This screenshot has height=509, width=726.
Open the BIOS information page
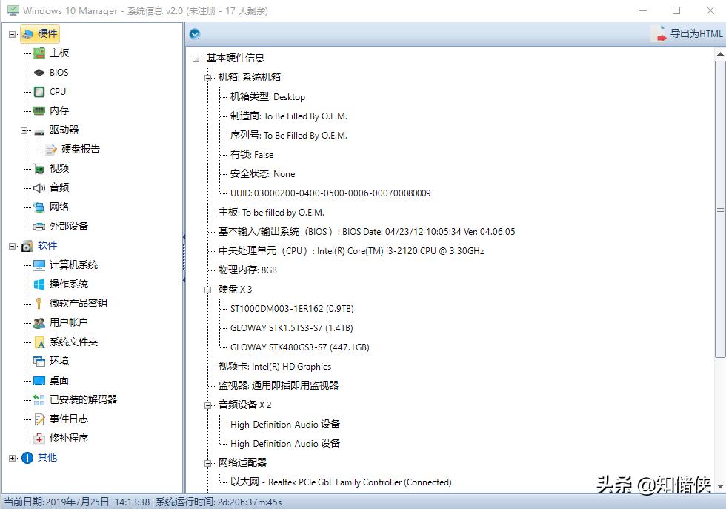[x=56, y=72]
